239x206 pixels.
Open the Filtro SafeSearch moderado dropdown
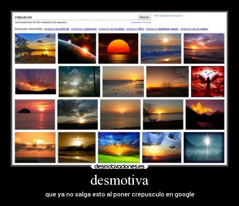click(168, 16)
